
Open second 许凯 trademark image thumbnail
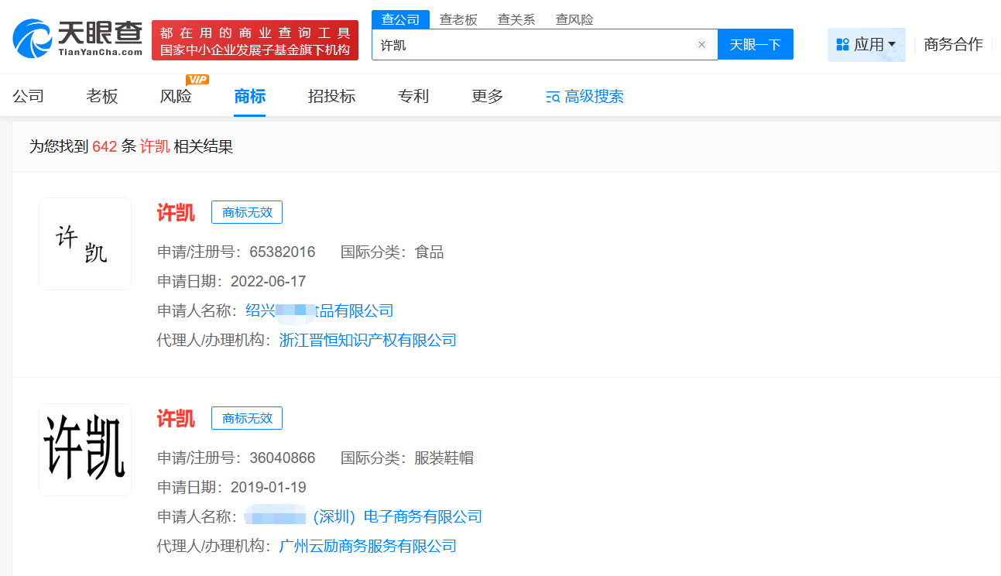[x=85, y=450]
